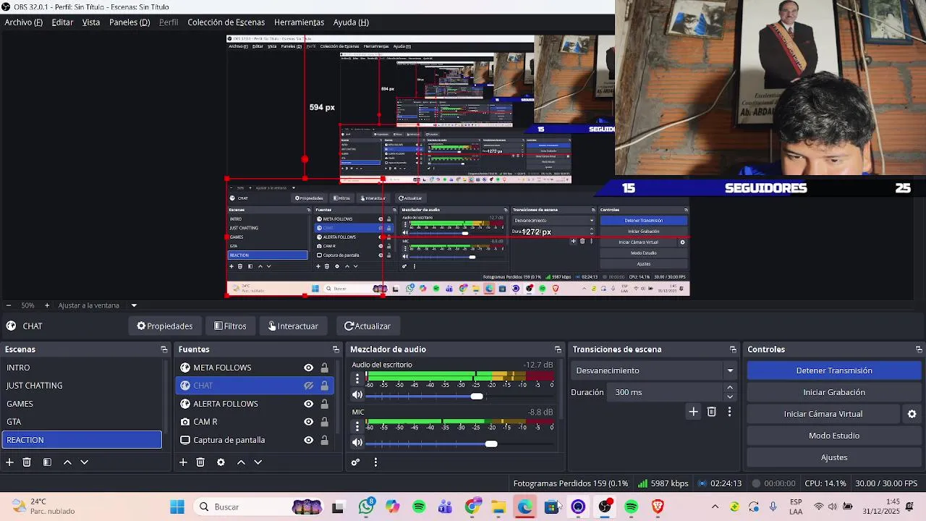Open options dots for MIC channel

357,426
